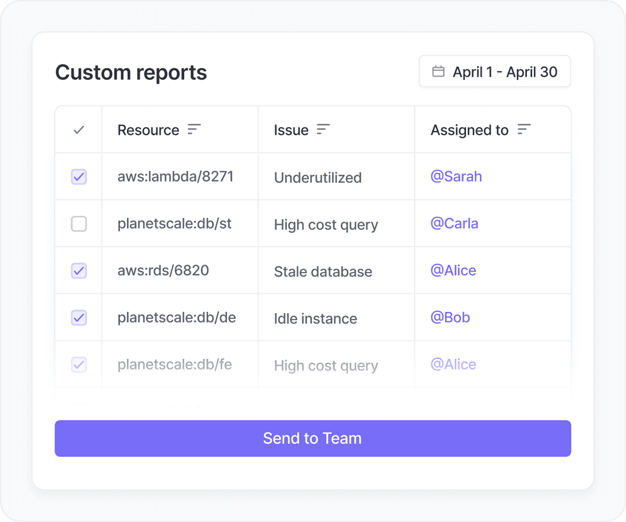
Task: Toggle the planetscale:db/fe row checkbox
Action: click(x=79, y=365)
